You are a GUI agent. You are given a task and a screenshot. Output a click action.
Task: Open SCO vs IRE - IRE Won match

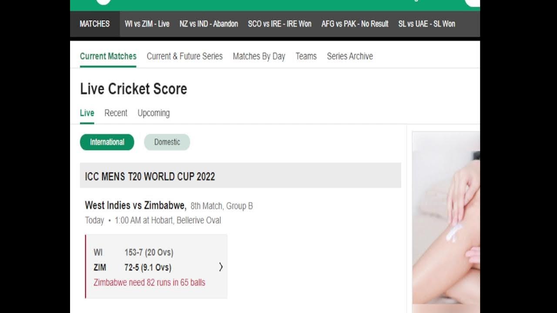pos(279,24)
